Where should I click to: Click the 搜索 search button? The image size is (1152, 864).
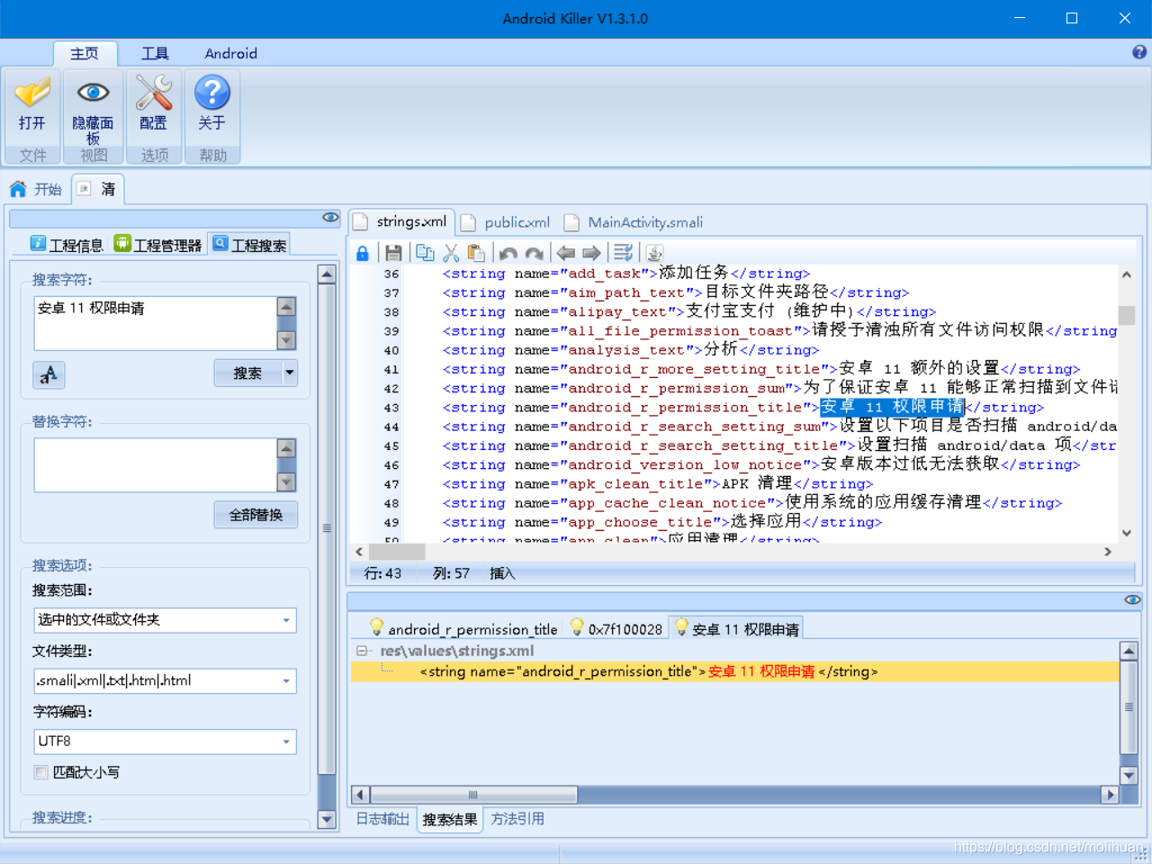click(x=247, y=373)
